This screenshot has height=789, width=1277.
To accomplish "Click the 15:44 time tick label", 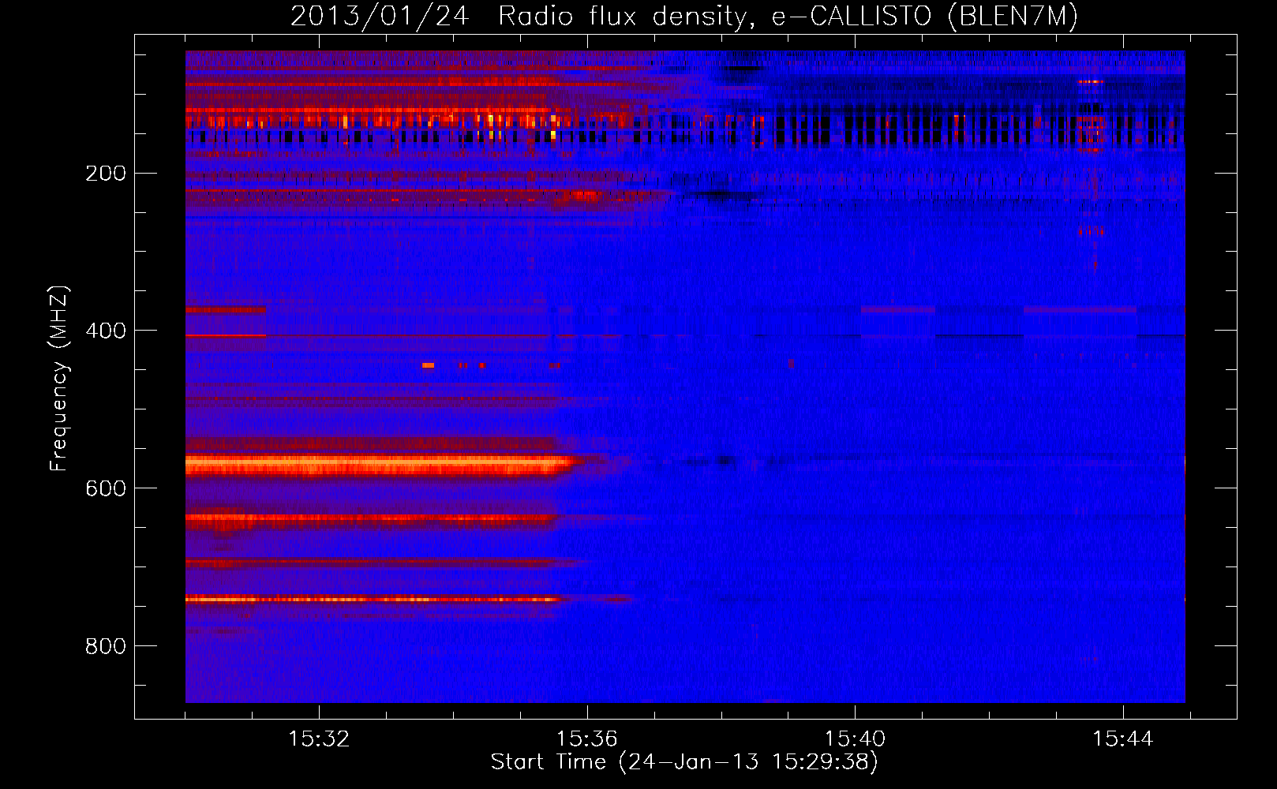I will coord(1122,739).
